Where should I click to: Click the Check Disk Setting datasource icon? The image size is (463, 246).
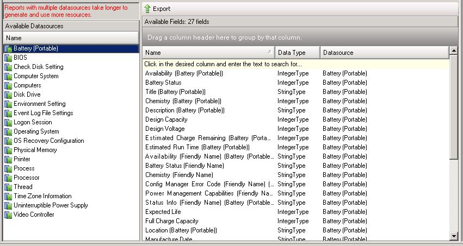[x=8, y=67]
